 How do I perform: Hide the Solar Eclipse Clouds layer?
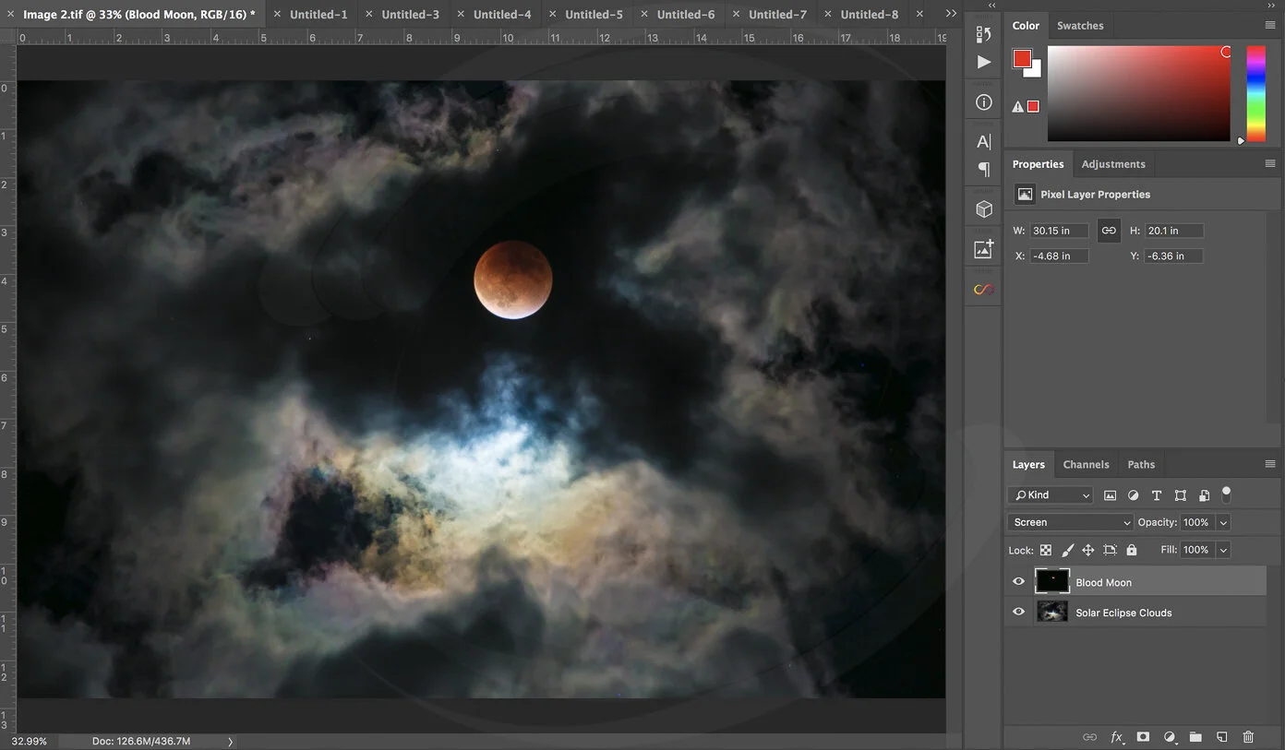click(1018, 612)
